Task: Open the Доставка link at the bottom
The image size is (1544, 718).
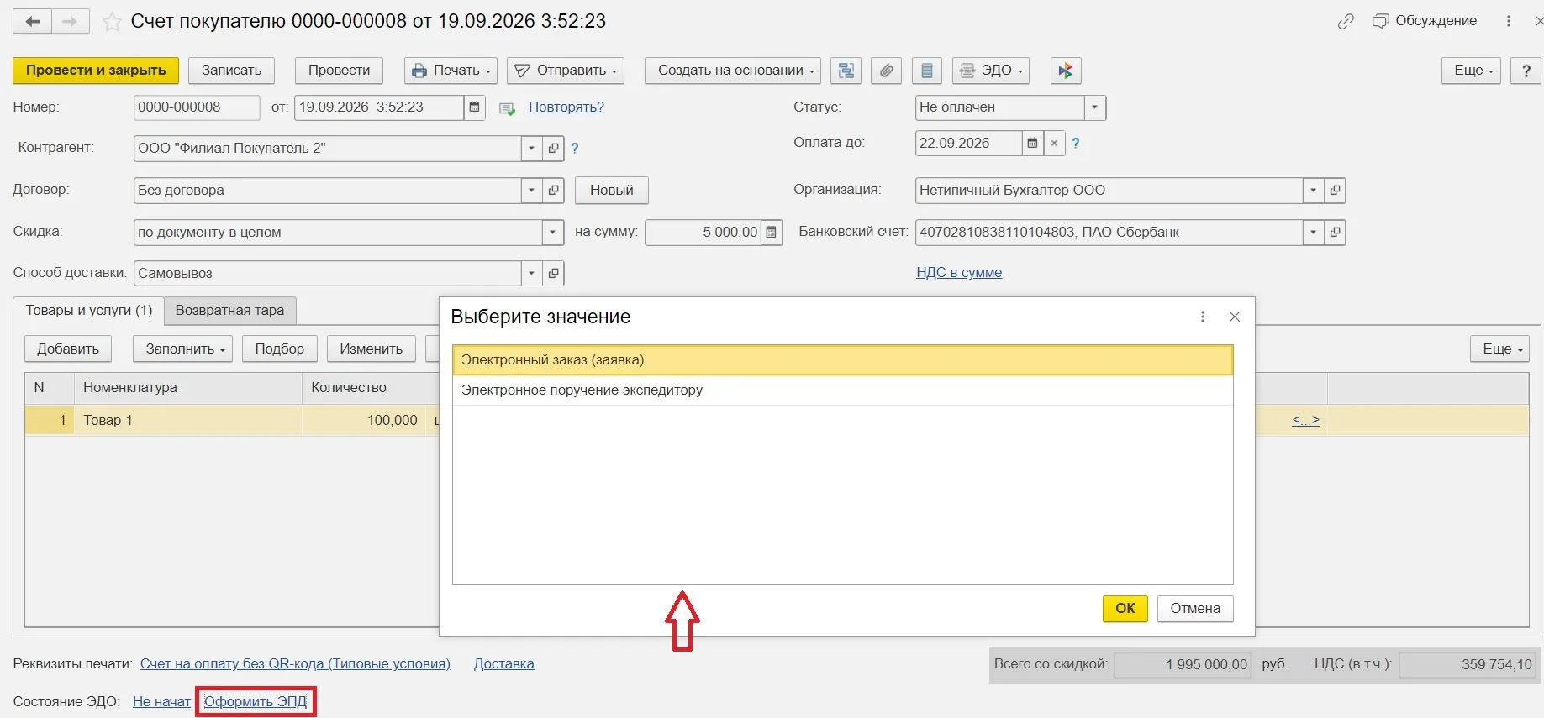Action: coord(503,664)
